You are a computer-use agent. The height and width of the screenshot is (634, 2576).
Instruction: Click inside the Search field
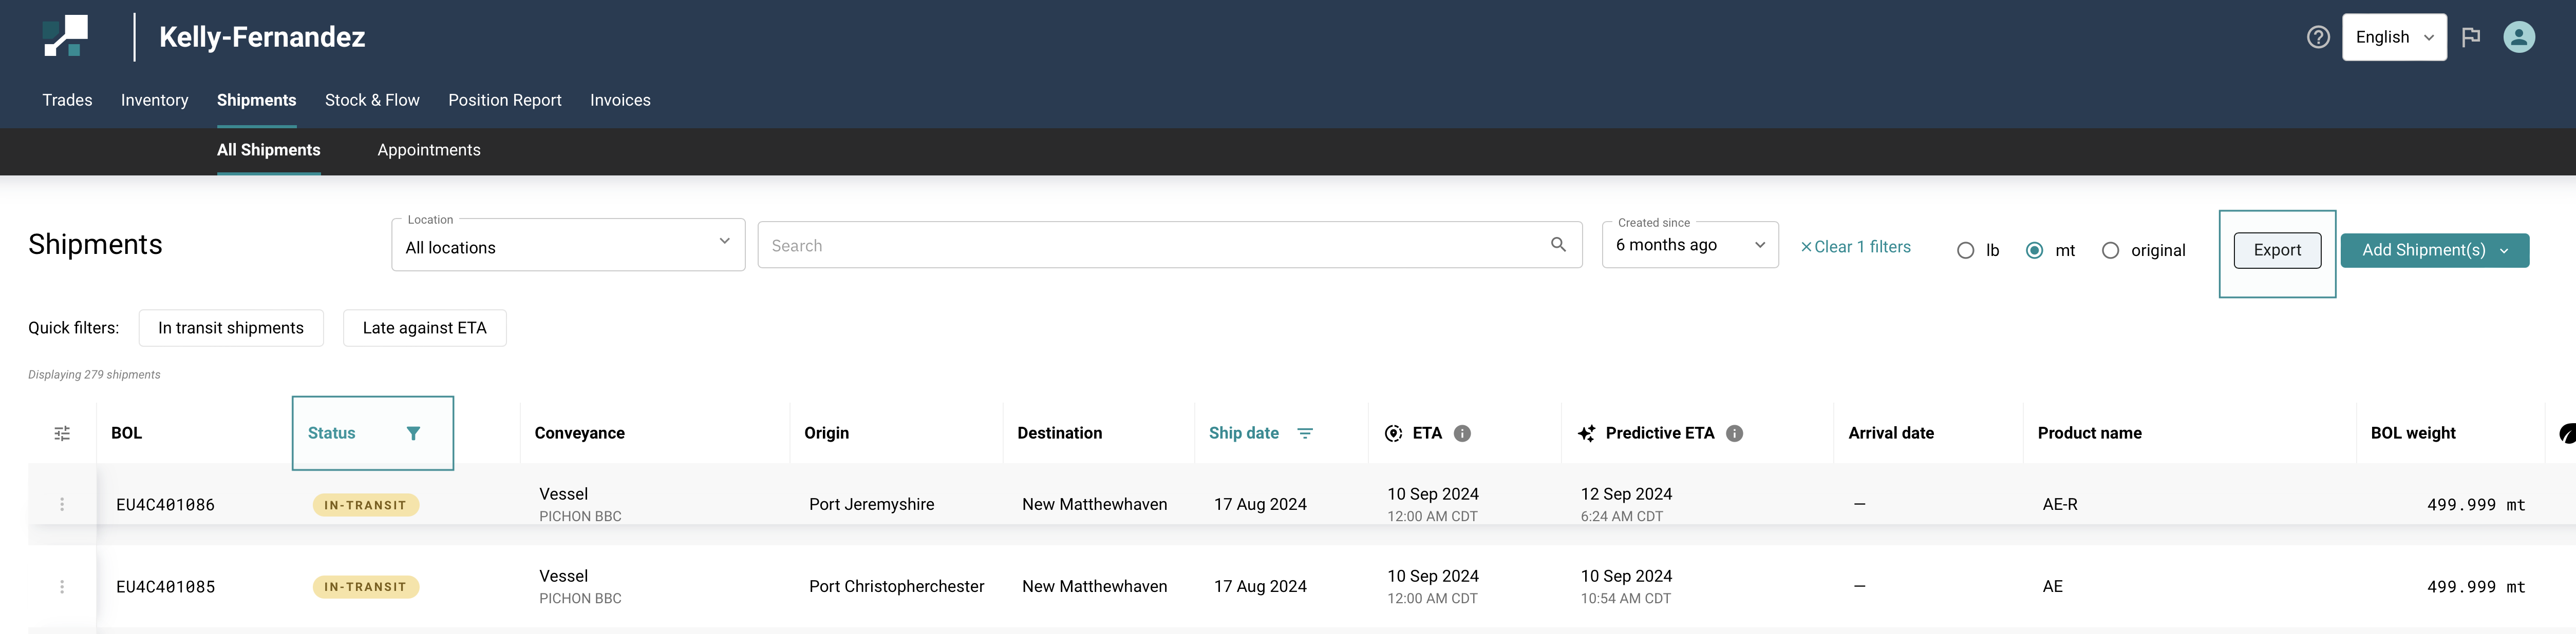1150,246
